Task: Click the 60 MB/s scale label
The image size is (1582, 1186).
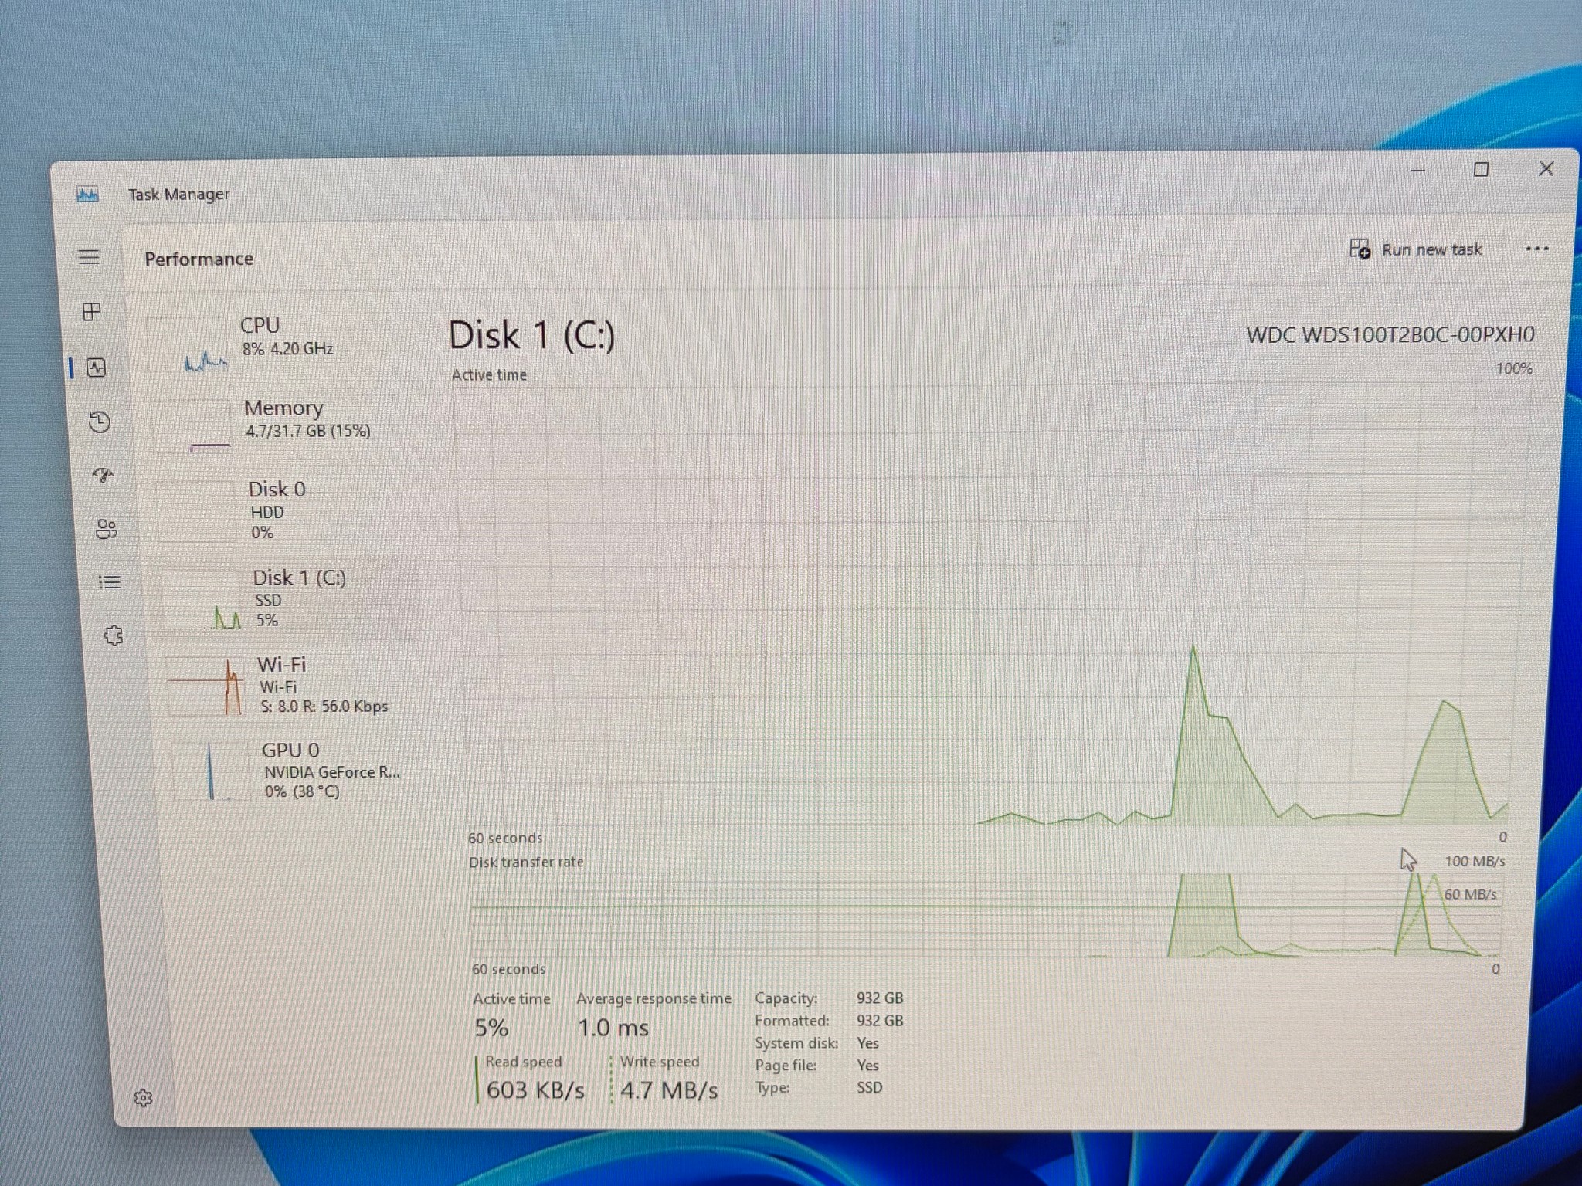Action: (x=1470, y=894)
